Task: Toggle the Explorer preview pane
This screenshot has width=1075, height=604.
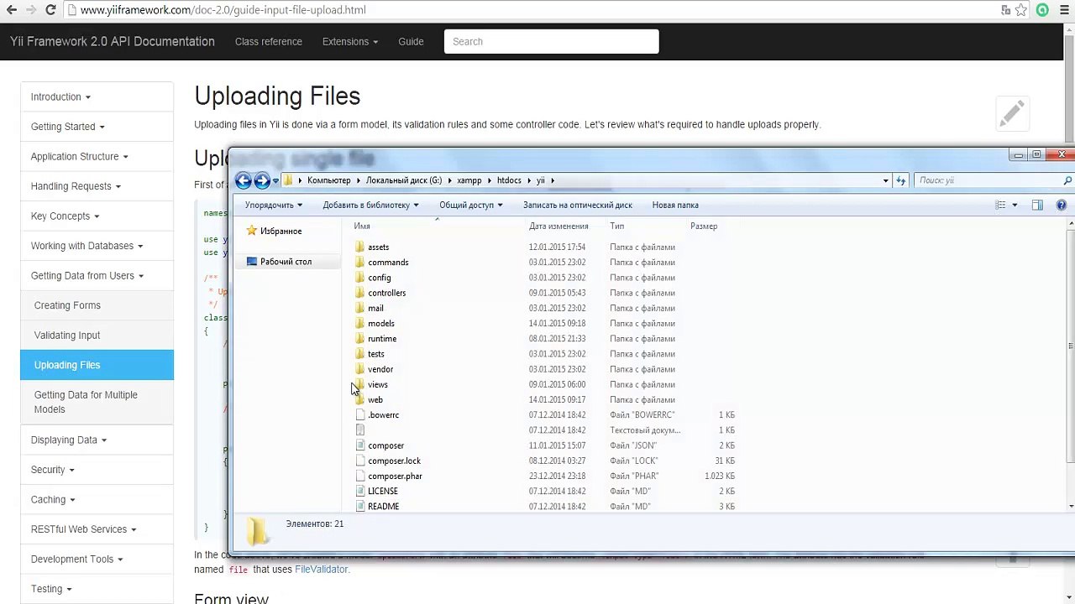Action: (1037, 205)
